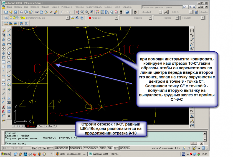Toggle СЕТКА grid display
Viewport: 233px width, 157px height.
pyautogui.click(x=42, y=148)
